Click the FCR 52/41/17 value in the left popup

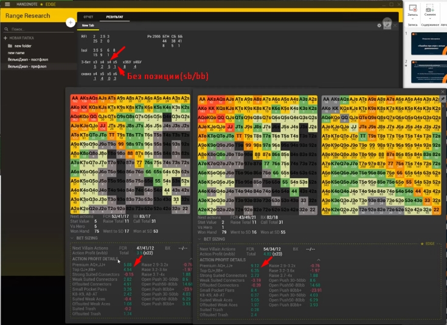[120, 216]
